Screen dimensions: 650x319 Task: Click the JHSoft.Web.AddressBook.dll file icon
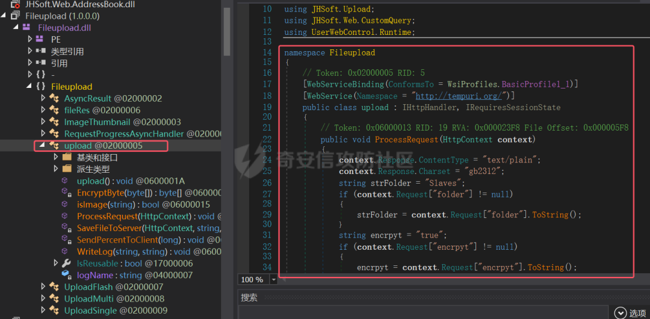(15, 5)
